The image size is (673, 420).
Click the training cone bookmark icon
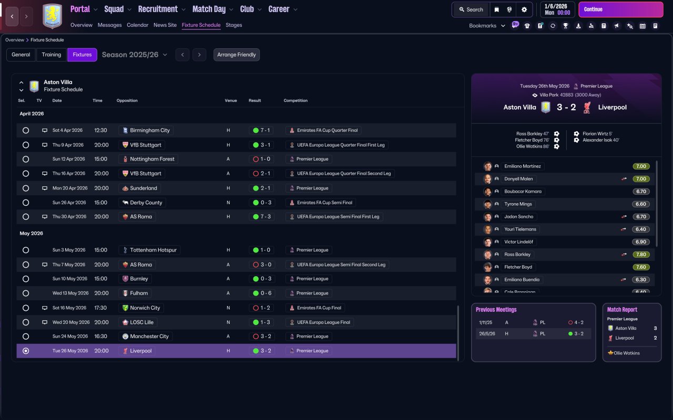tap(578, 26)
